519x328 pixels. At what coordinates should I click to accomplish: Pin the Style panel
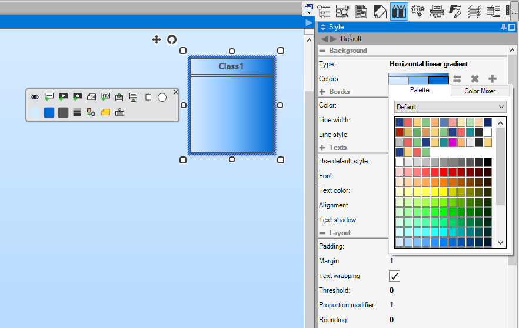[504, 27]
